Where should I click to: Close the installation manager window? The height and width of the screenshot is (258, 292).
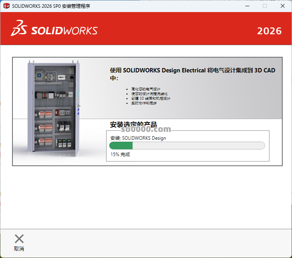(x=283, y=6)
